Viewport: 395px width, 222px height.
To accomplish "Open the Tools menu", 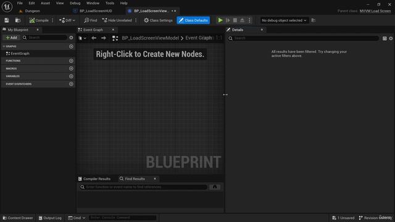I will tap(110, 3).
